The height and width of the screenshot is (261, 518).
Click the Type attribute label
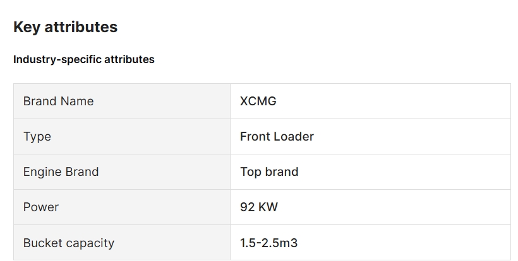tap(37, 137)
